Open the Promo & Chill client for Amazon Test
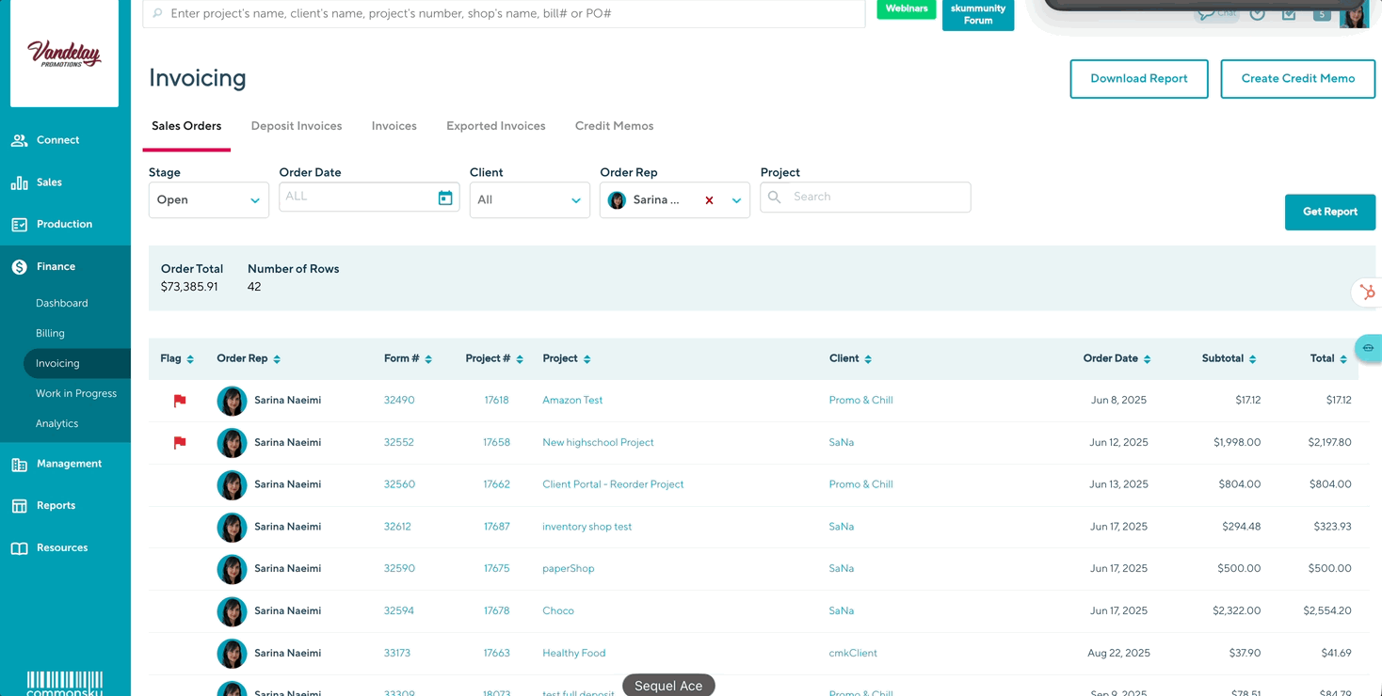The image size is (1382, 696). [x=860, y=401]
